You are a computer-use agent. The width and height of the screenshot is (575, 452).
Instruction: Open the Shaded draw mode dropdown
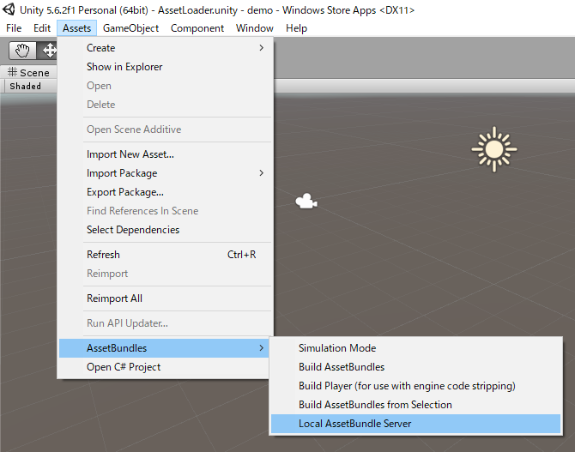point(30,86)
